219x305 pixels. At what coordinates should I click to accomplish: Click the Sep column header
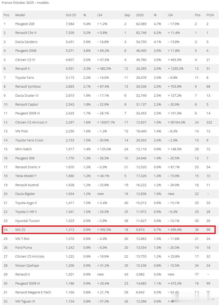click(x=127, y=15)
